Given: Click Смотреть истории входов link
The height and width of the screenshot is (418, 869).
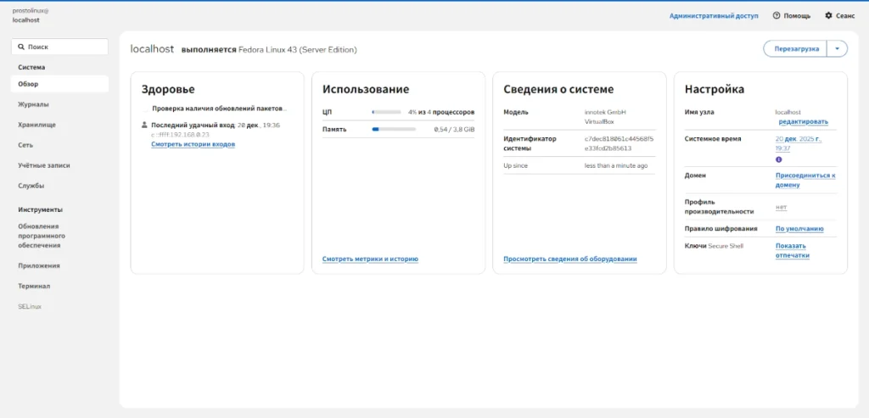Looking at the screenshot, I should click(x=193, y=144).
